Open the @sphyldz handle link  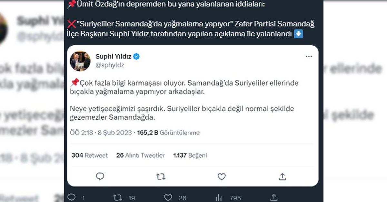[110, 65]
